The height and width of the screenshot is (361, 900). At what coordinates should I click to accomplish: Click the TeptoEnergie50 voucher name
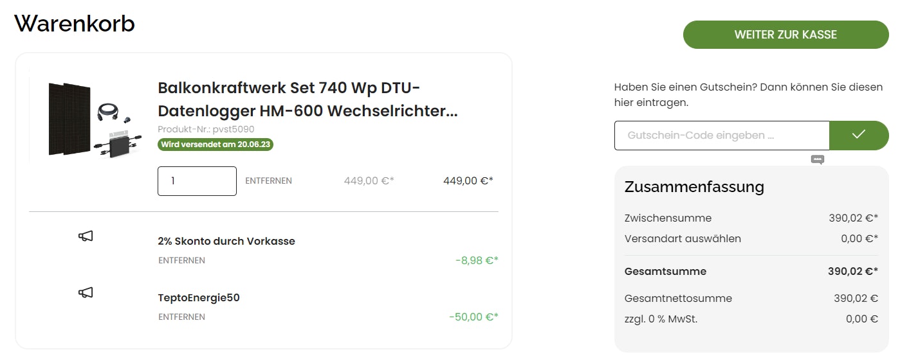click(x=199, y=298)
